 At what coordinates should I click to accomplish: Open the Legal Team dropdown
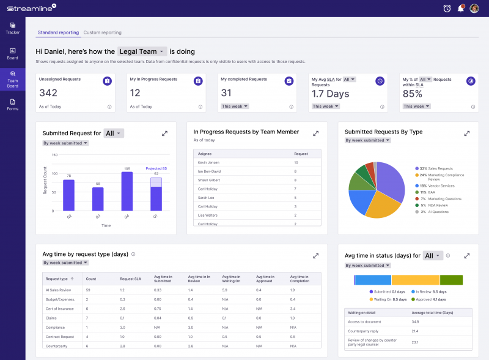click(142, 51)
